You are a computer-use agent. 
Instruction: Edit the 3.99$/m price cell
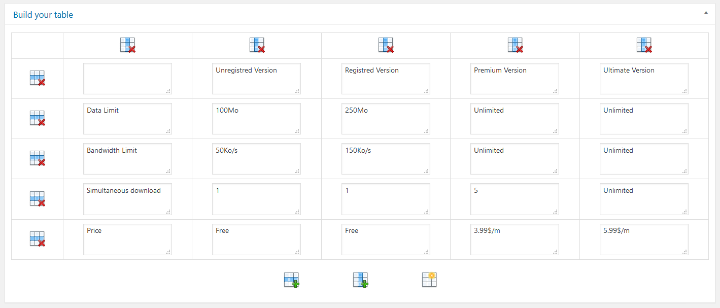pyautogui.click(x=515, y=239)
